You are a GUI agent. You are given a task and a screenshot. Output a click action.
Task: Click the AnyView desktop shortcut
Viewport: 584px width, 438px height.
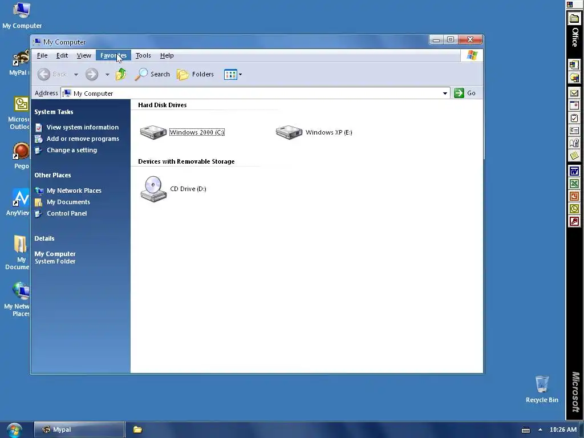coord(19,202)
